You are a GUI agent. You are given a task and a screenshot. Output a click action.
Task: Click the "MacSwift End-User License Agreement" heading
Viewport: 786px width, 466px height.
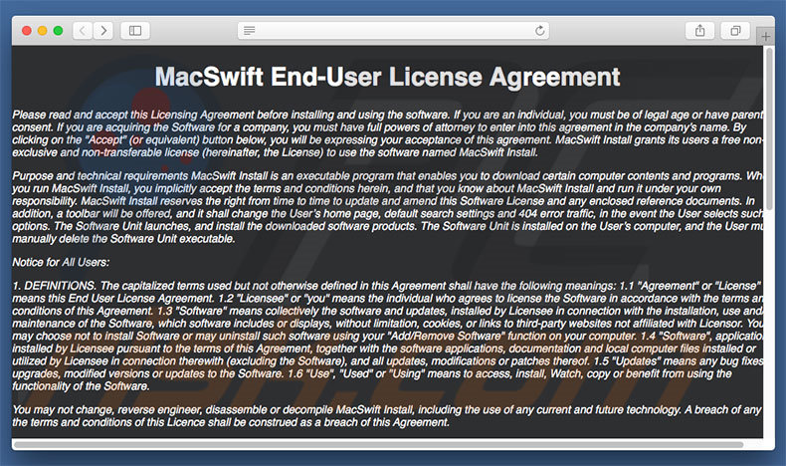point(387,78)
